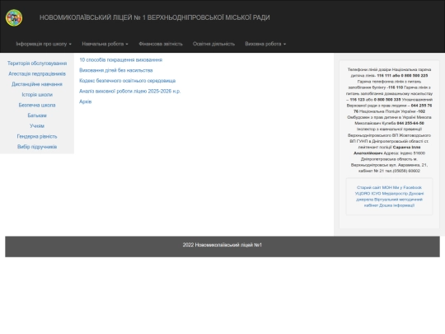Open the Батькам sidebar link
The height and width of the screenshot is (334, 445).
click(x=37, y=115)
